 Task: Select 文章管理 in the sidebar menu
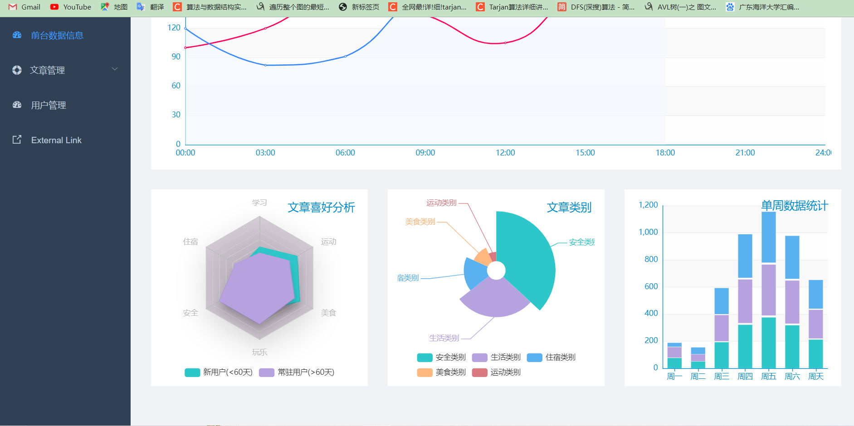point(65,70)
